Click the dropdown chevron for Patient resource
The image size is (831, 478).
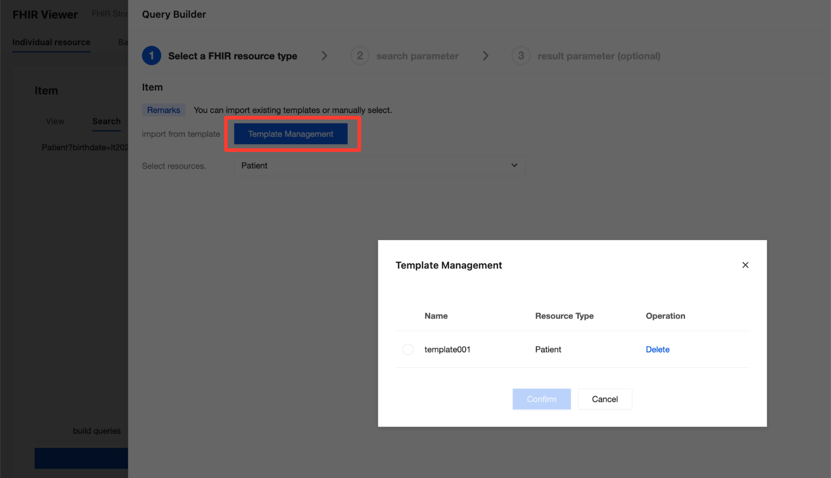[514, 165]
